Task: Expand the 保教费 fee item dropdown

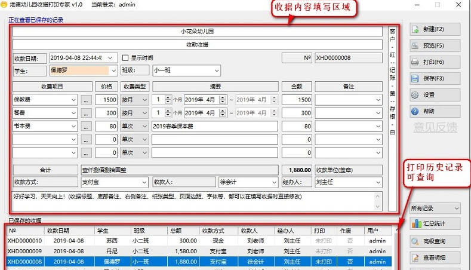Action: click(x=73, y=100)
